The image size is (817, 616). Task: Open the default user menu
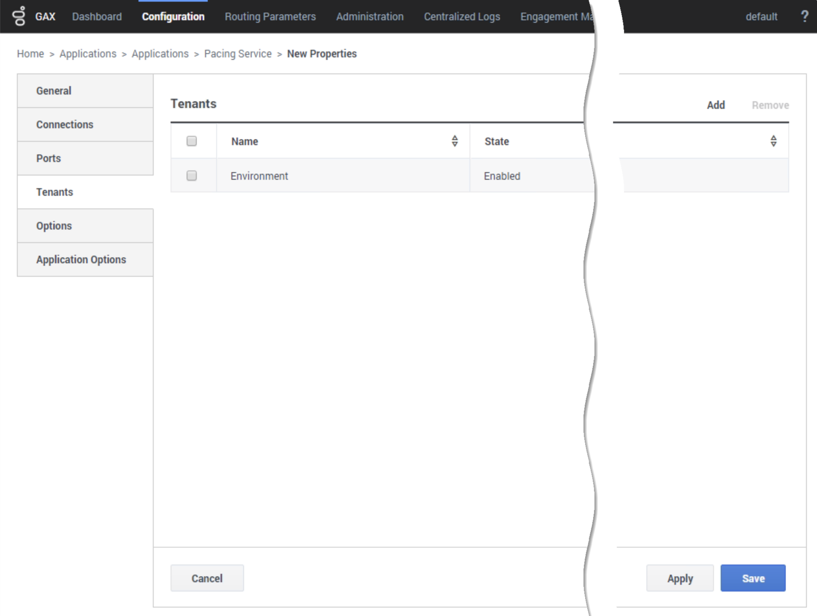(x=761, y=16)
